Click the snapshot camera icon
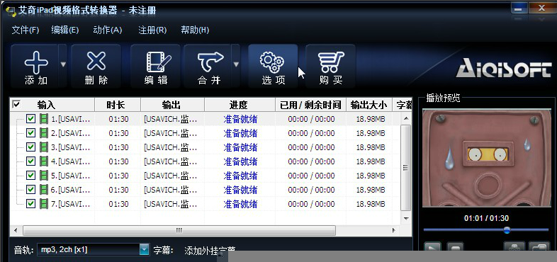This screenshot has height=262, width=557. (514, 247)
